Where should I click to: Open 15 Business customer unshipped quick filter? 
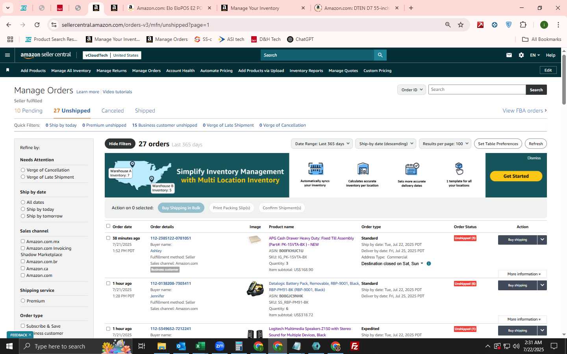coord(165,125)
